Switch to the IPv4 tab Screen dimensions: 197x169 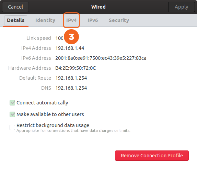click(71, 20)
